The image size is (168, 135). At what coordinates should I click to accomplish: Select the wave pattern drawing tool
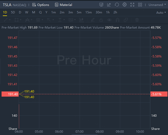pyautogui.click(x=27, y=20)
